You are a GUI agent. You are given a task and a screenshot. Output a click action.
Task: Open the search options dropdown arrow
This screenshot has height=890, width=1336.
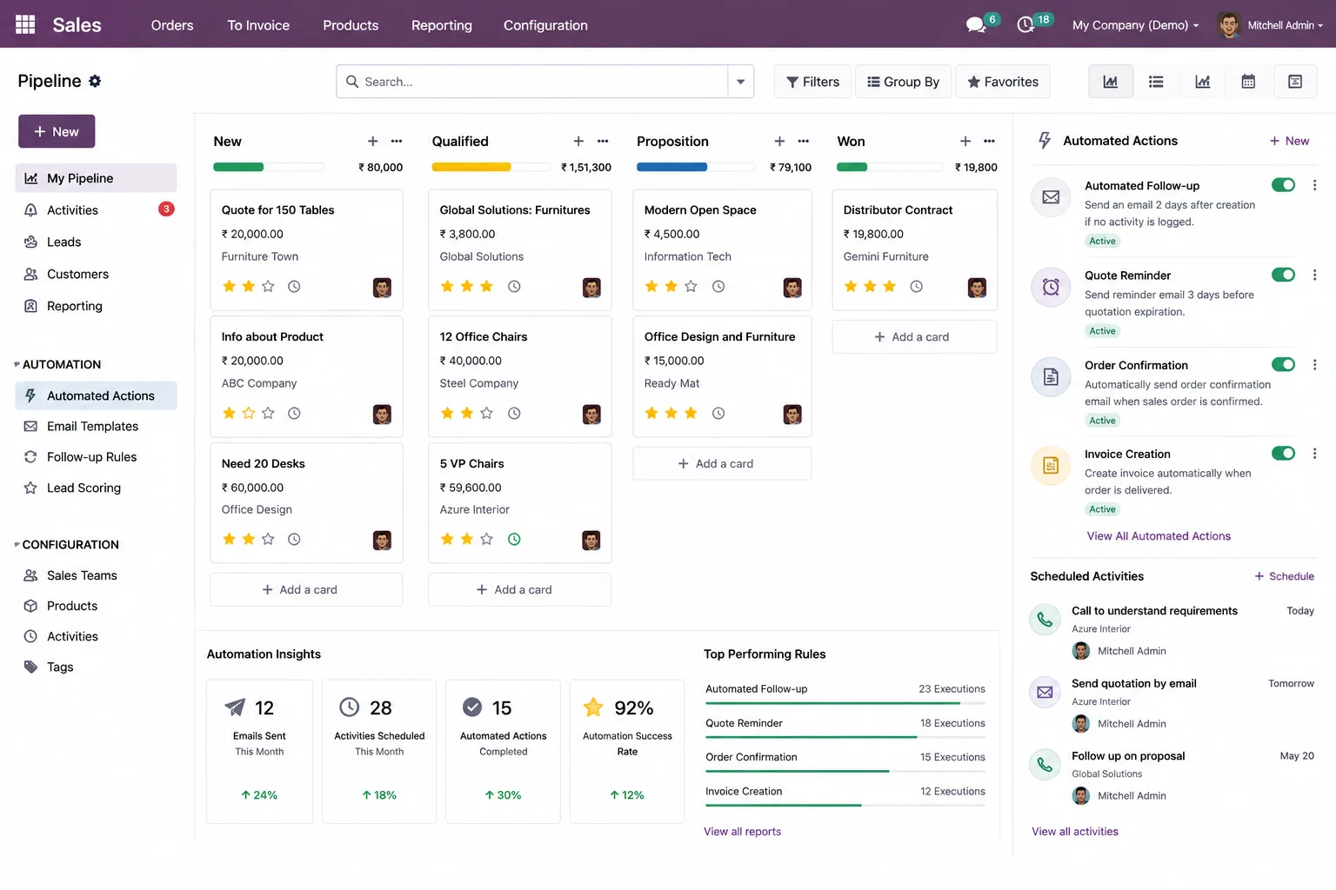[741, 82]
